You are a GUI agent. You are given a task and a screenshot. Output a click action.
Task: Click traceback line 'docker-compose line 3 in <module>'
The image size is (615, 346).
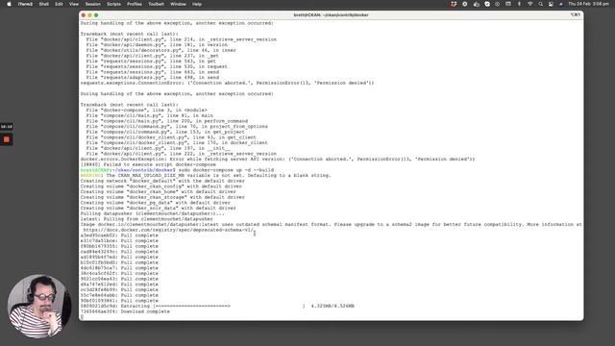coord(146,111)
